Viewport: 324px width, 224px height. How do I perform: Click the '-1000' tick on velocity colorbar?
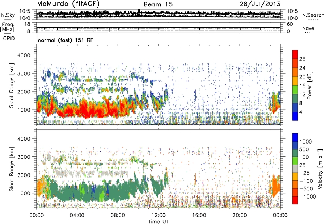click(307, 197)
